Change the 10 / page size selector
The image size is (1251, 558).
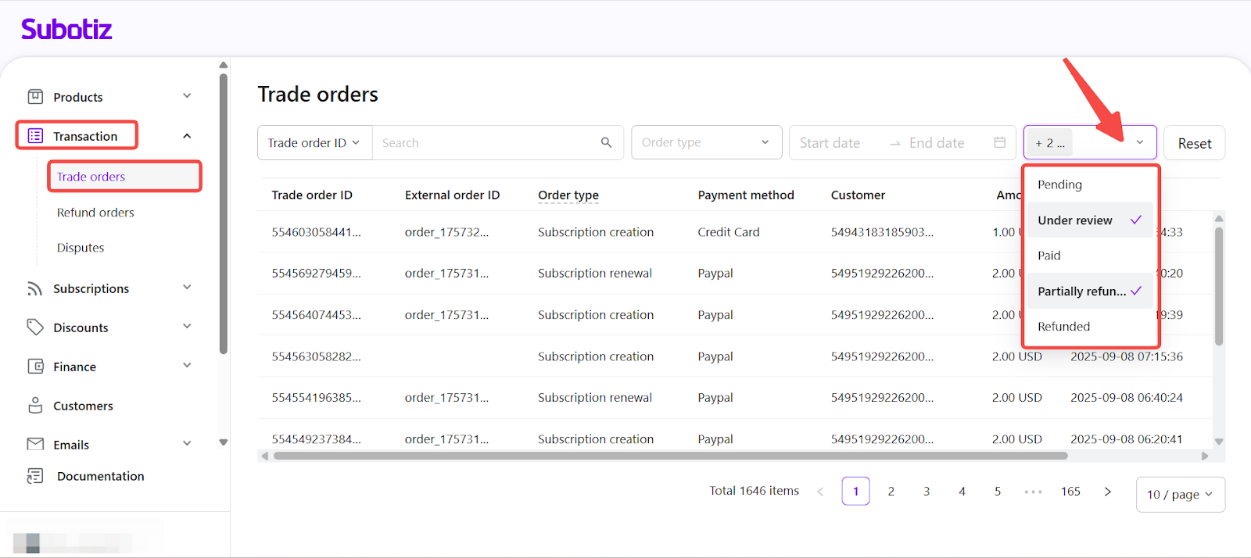1179,494
